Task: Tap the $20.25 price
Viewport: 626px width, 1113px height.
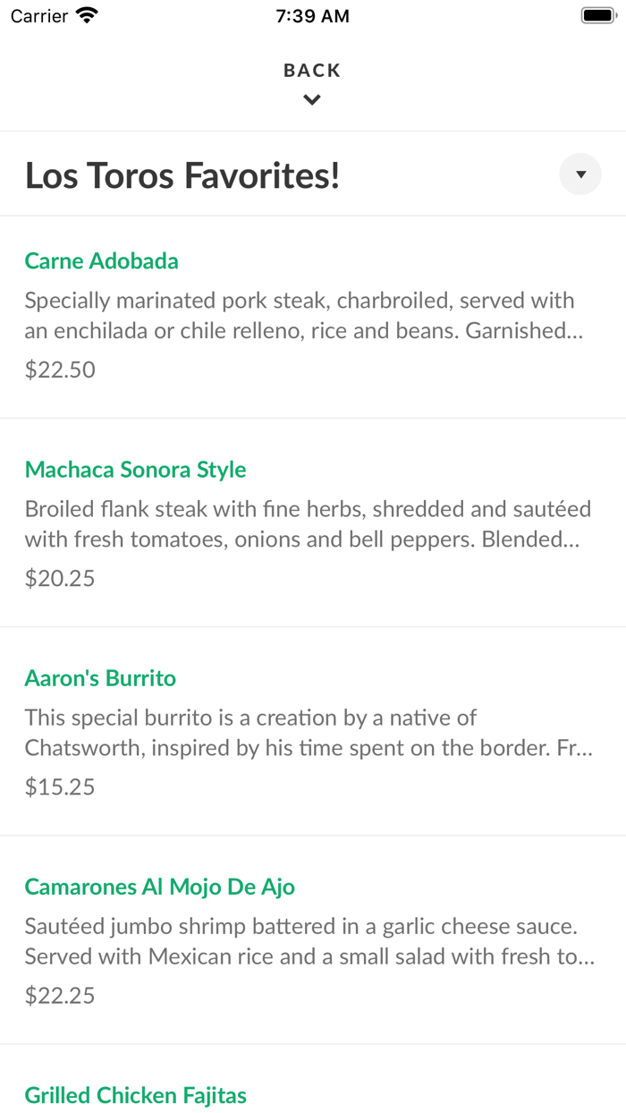Action: [60, 578]
